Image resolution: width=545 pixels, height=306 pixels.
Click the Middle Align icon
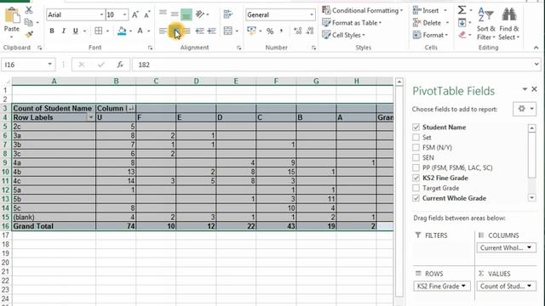pos(175,14)
